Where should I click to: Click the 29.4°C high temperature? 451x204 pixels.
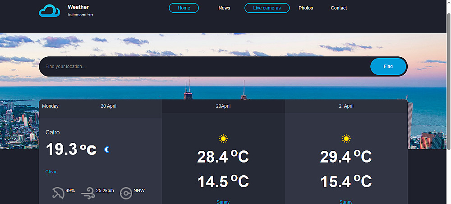pyautogui.click(x=346, y=157)
